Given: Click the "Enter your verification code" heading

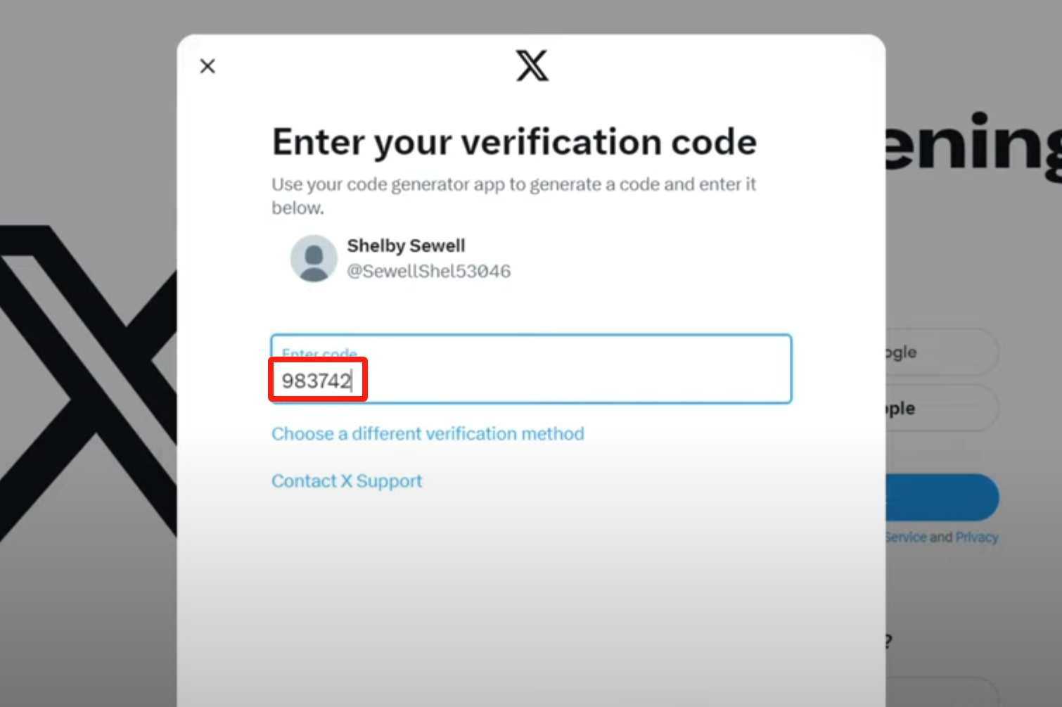Looking at the screenshot, I should pos(514,142).
